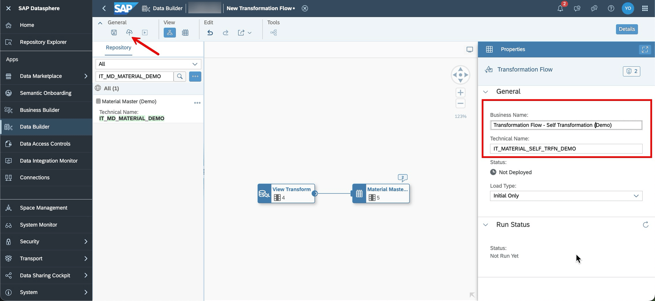Open Business Builder
This screenshot has height=301, width=655.
point(46,110)
